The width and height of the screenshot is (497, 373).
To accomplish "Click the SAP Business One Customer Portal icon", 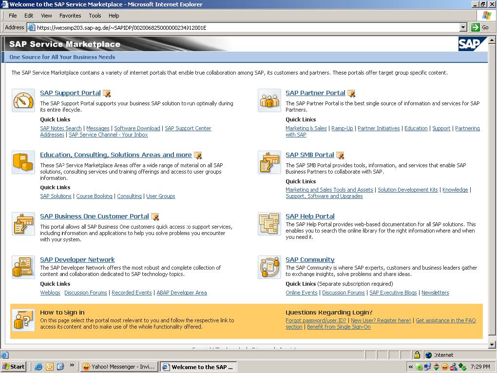I will pyautogui.click(x=23, y=224).
